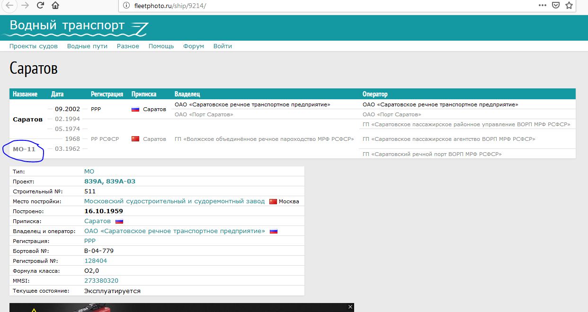Click Войти to log in

[x=223, y=46]
